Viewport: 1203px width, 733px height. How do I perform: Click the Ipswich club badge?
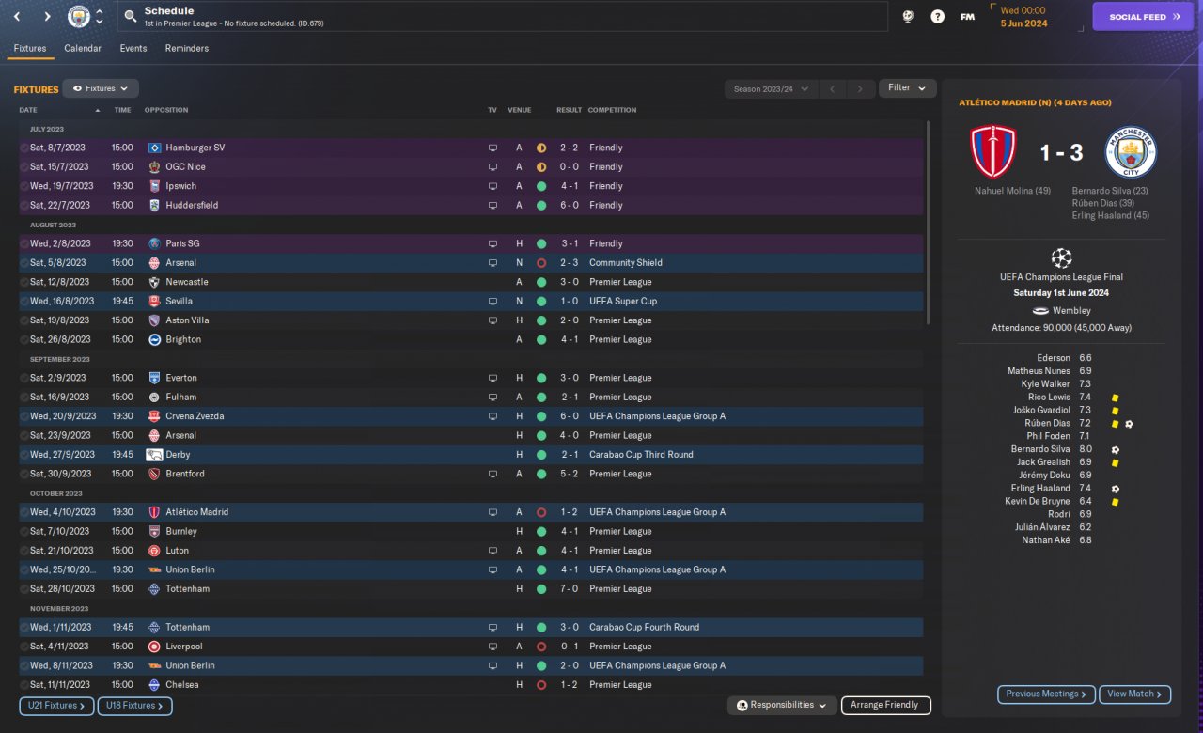[155, 186]
